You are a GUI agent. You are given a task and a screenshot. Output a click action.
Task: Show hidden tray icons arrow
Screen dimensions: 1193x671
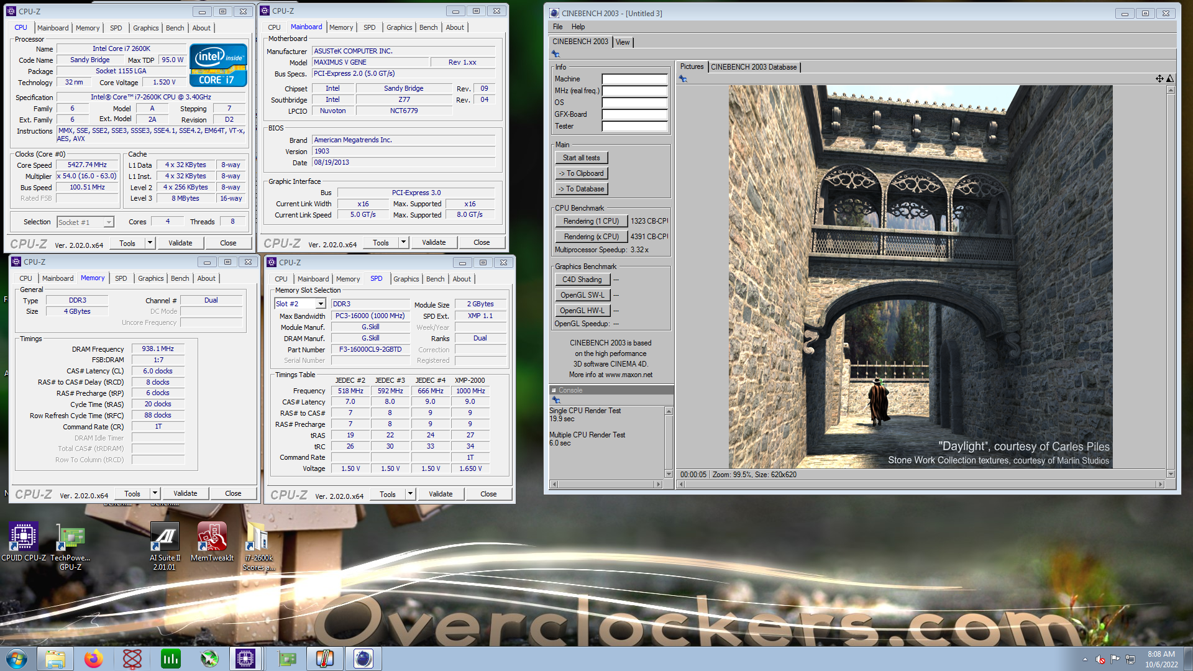[x=1085, y=659]
